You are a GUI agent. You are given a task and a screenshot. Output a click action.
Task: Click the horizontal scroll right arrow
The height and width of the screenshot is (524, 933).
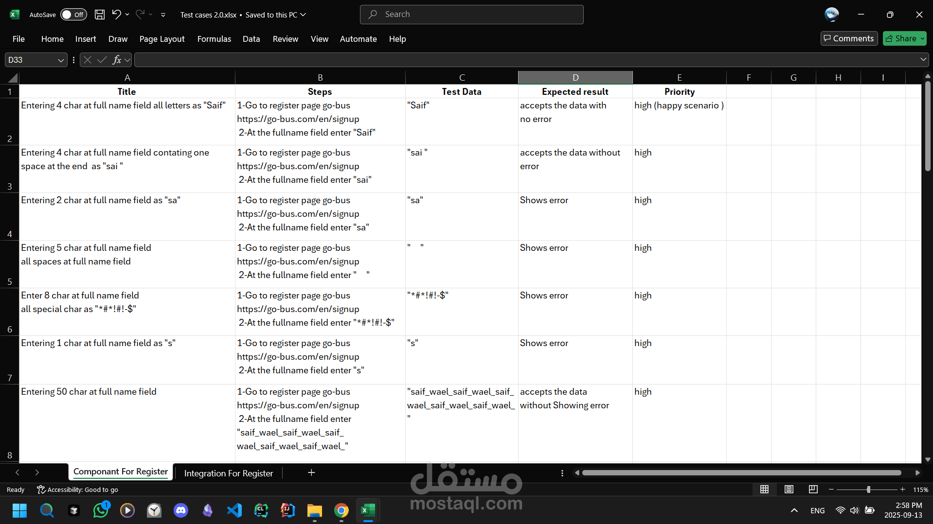tap(917, 472)
